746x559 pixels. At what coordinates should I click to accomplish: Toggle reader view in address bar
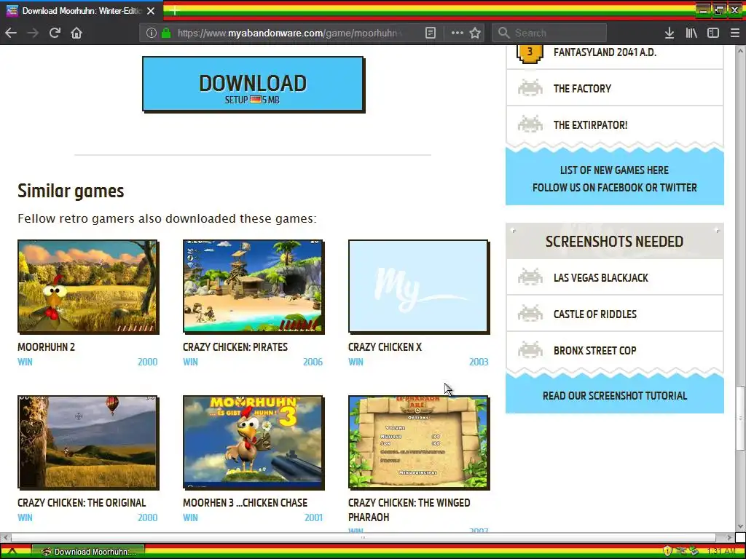(x=430, y=33)
